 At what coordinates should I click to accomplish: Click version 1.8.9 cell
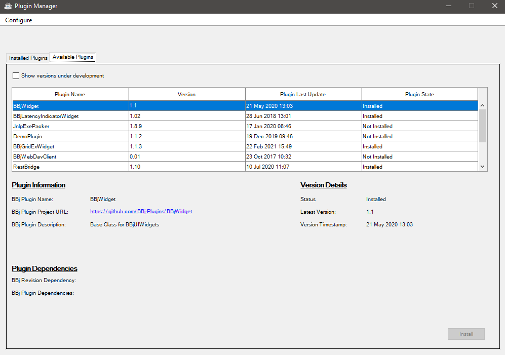[187, 126]
